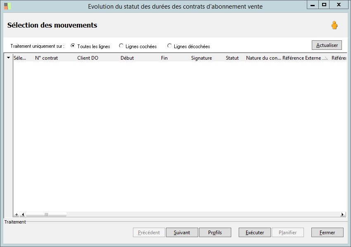Screen dimensions: 351x247
Task: Sort by the Fin column header
Action: (x=164, y=58)
